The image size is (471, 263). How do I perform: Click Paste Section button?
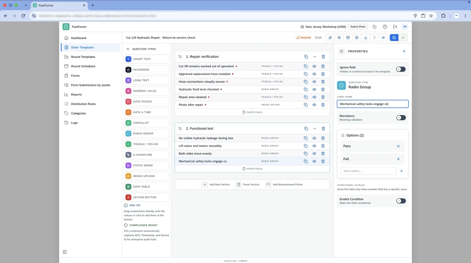248,185
